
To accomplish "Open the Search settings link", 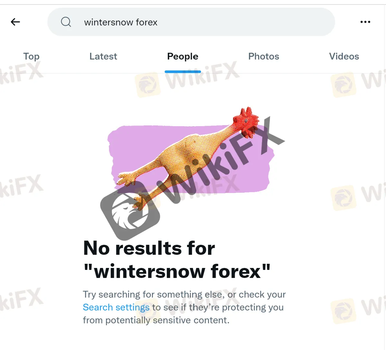I will pos(116,307).
